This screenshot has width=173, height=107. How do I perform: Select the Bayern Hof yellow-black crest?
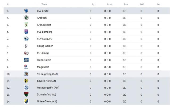pyautogui.click(x=26, y=81)
